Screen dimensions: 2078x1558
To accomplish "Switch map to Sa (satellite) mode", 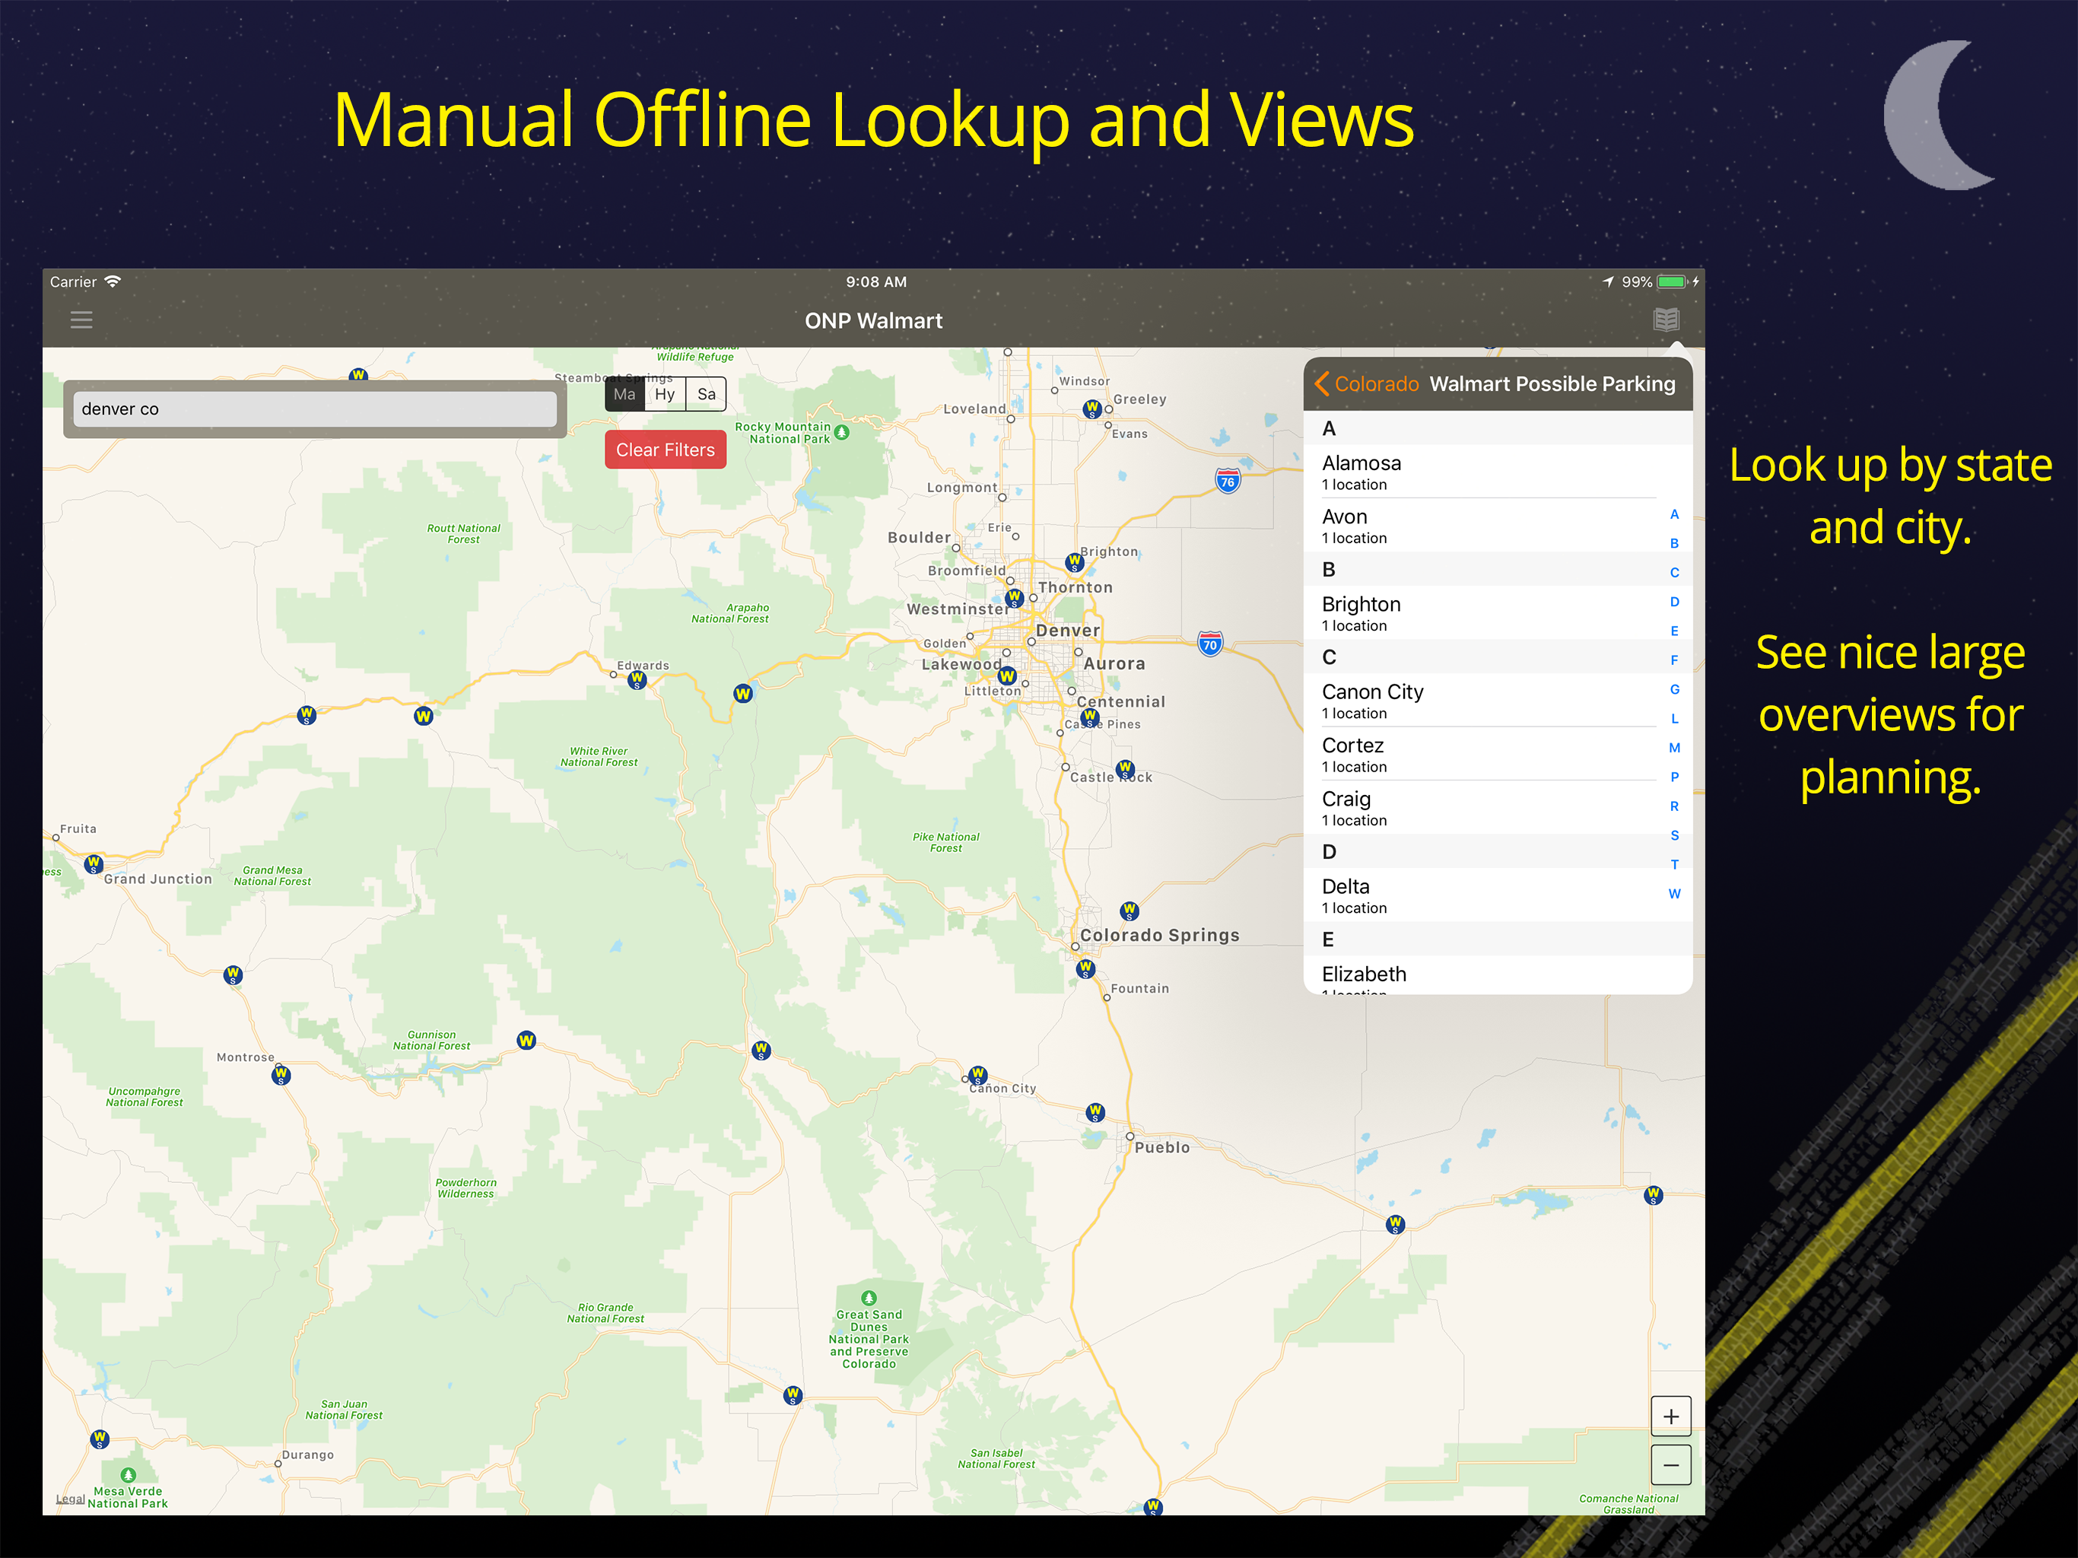I will point(707,395).
